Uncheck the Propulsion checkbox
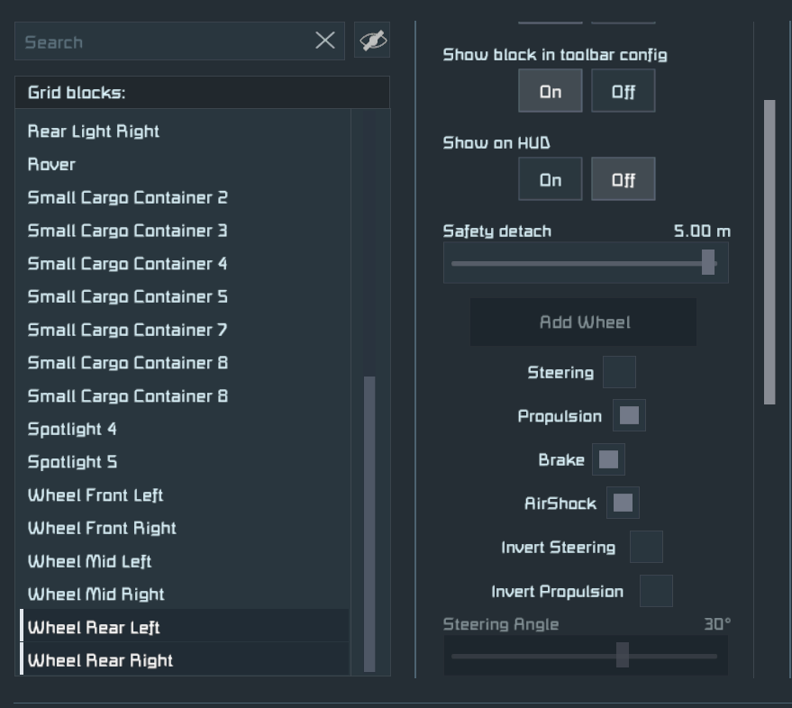 click(x=629, y=415)
